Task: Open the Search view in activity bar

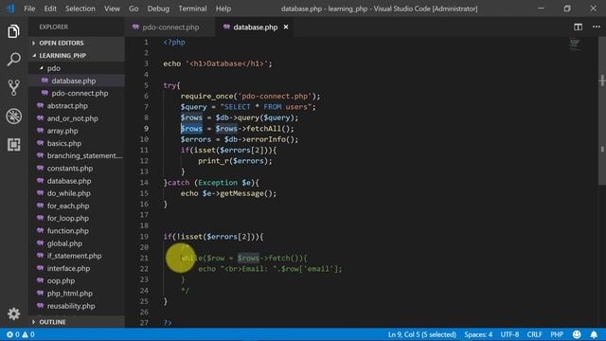Action: (13, 60)
